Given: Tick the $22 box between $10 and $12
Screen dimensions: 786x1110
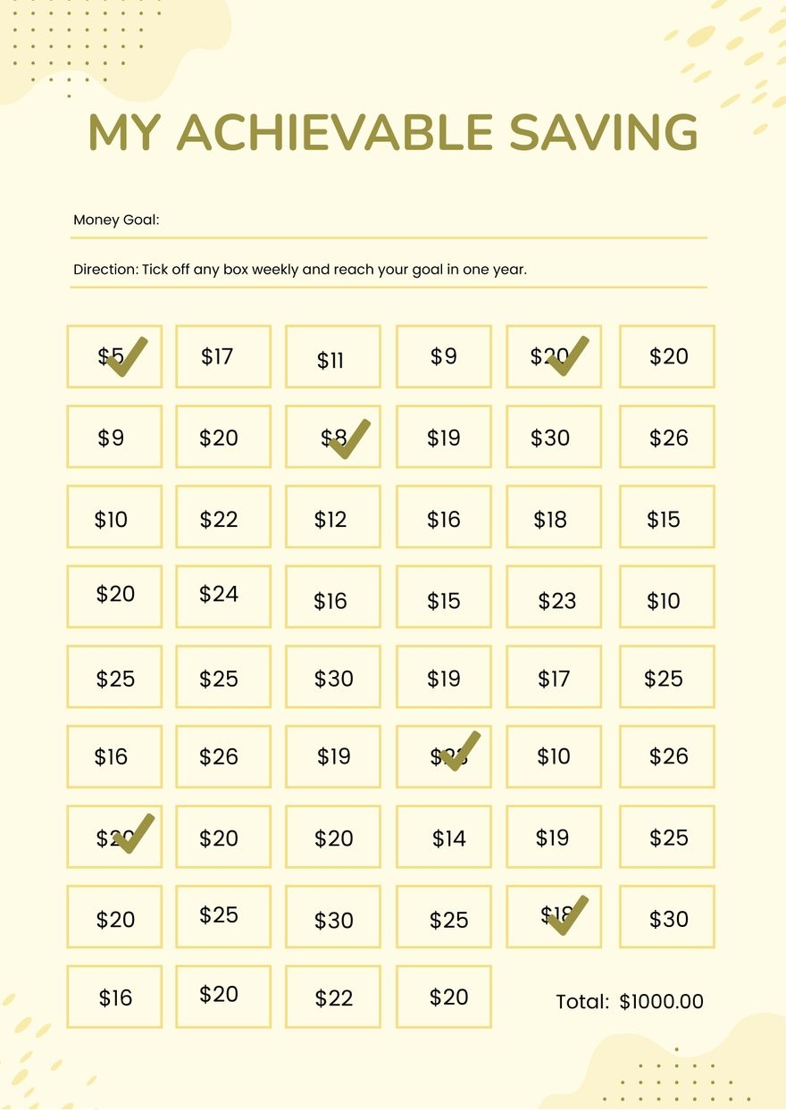Looking at the screenshot, I should tap(222, 517).
